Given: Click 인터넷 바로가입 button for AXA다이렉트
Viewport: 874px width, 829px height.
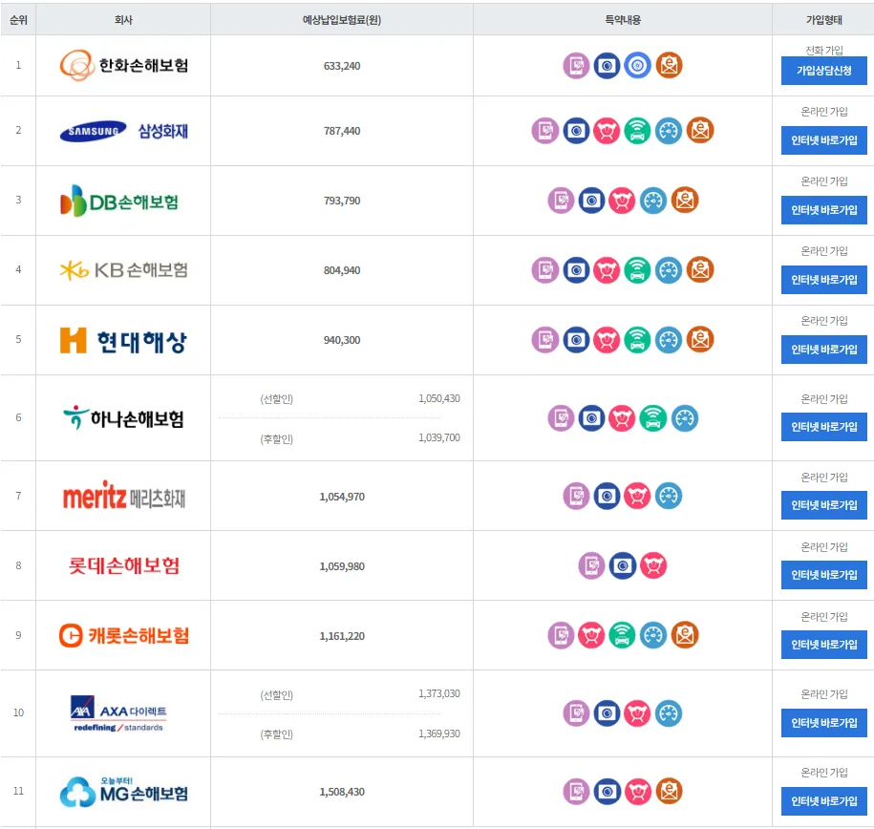Looking at the screenshot, I should click(x=823, y=723).
